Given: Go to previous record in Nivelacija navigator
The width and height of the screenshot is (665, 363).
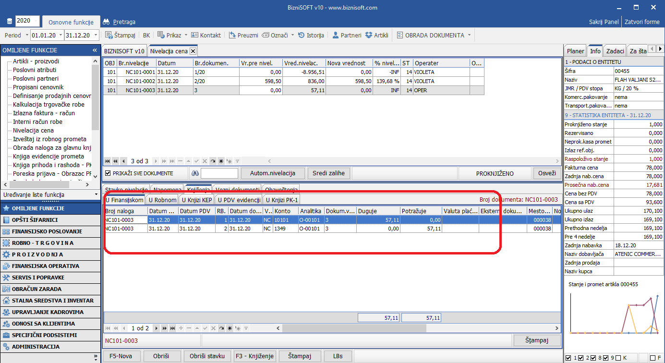Looking at the screenshot, I should point(124,161).
